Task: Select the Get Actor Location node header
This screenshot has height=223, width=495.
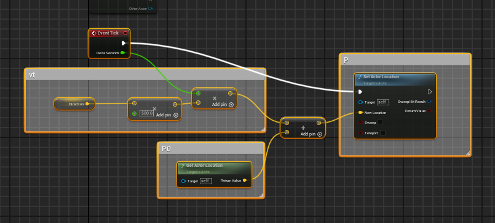Action: [x=215, y=168]
